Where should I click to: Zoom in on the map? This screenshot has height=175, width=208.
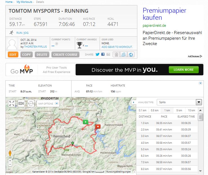[10, 161]
